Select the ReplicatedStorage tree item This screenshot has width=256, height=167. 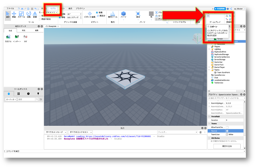pyautogui.click(x=221, y=54)
